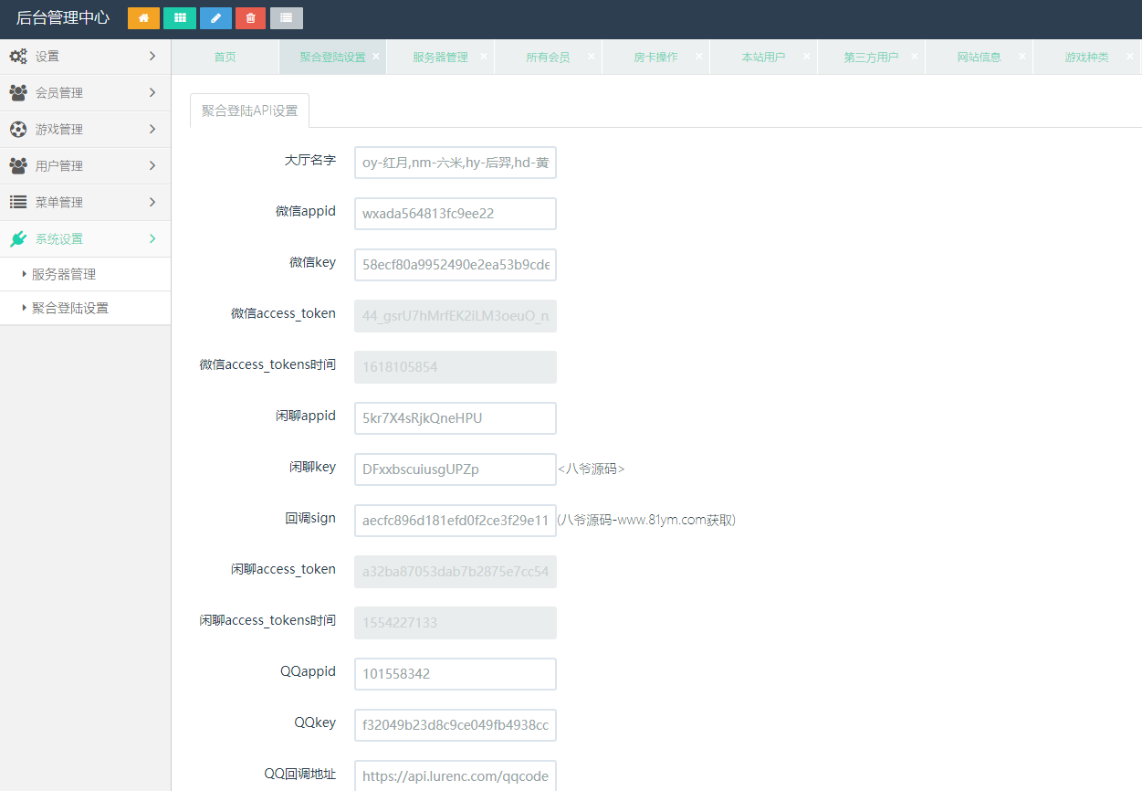Click the green grid icon button
The height and width of the screenshot is (791, 1142).
click(x=180, y=18)
